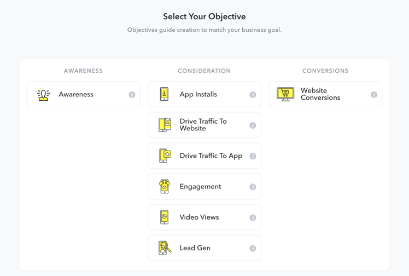View info about the Video Views objective

(253, 217)
